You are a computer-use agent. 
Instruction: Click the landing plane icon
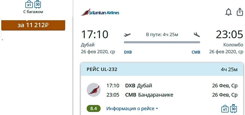pos(197,35)
